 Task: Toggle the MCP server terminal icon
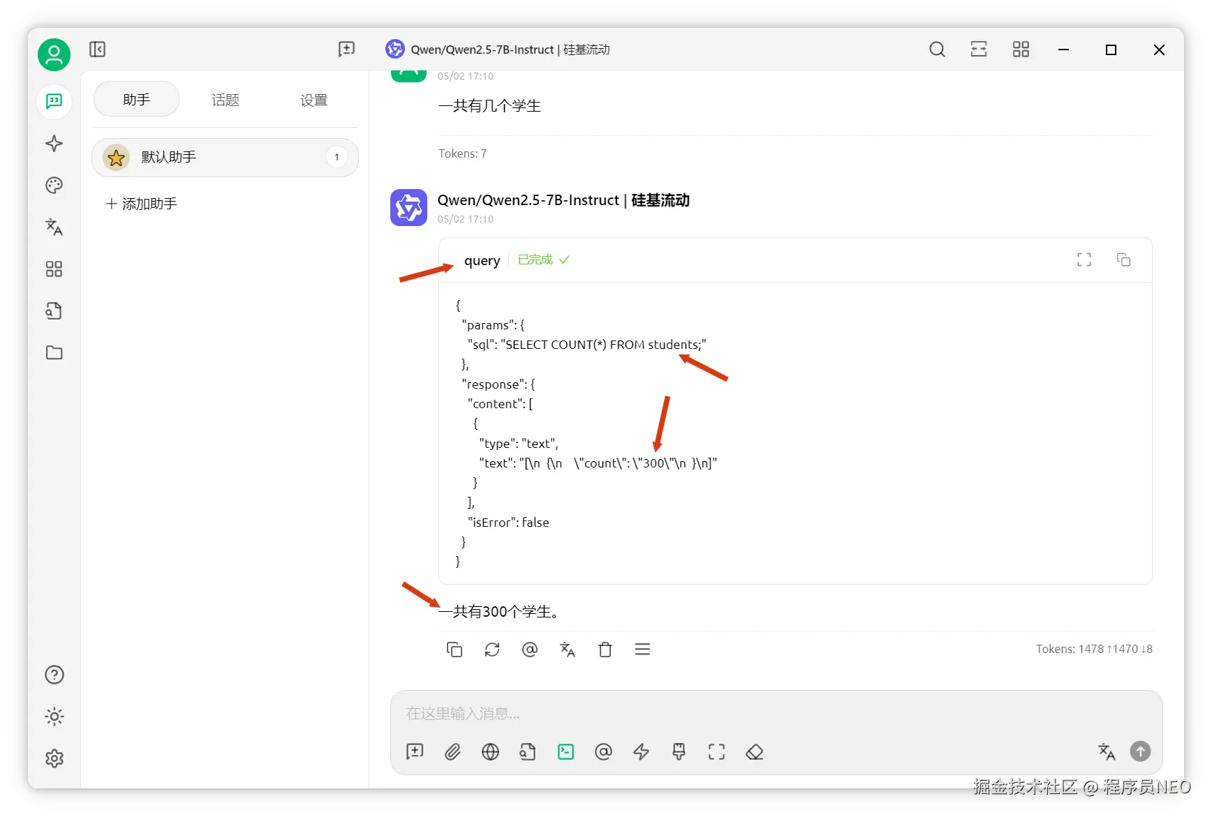[x=566, y=751]
